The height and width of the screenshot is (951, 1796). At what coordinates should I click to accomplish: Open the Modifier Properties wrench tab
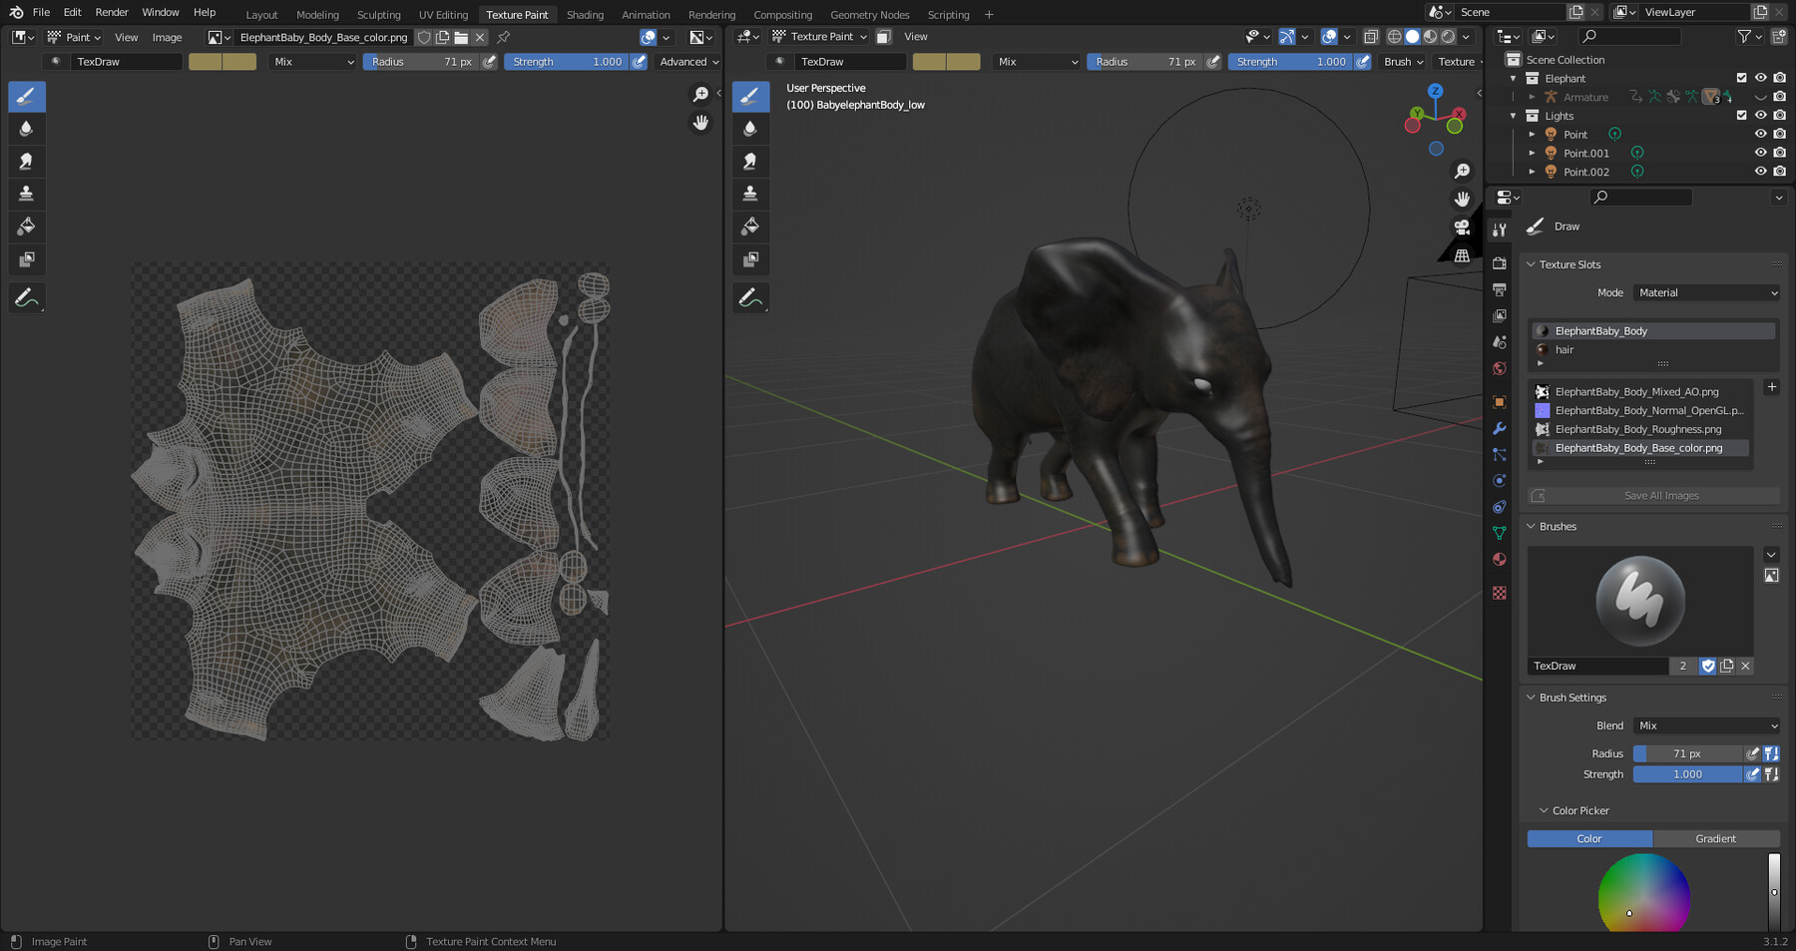(1500, 428)
